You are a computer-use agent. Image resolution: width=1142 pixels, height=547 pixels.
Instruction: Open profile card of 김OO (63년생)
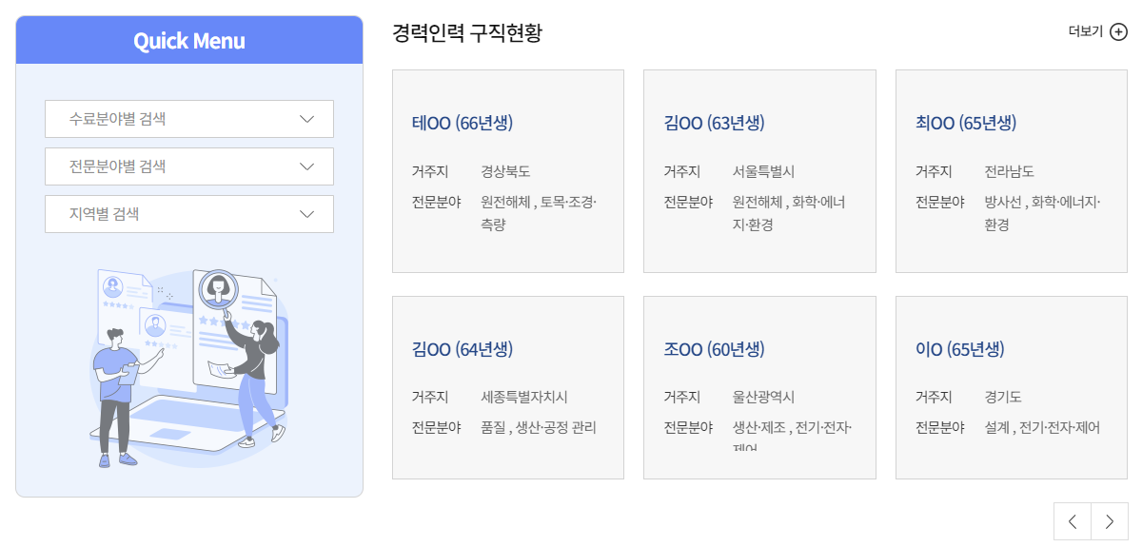point(759,171)
